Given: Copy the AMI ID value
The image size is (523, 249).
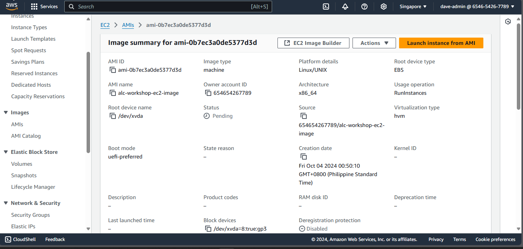Looking at the screenshot, I should (x=113, y=70).
